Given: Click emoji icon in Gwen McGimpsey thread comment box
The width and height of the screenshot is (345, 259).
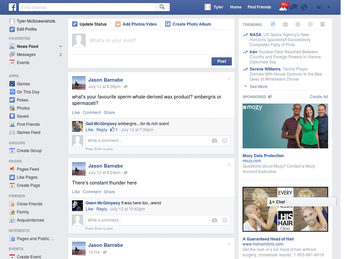Looking at the screenshot, I should pyautogui.click(x=225, y=220).
